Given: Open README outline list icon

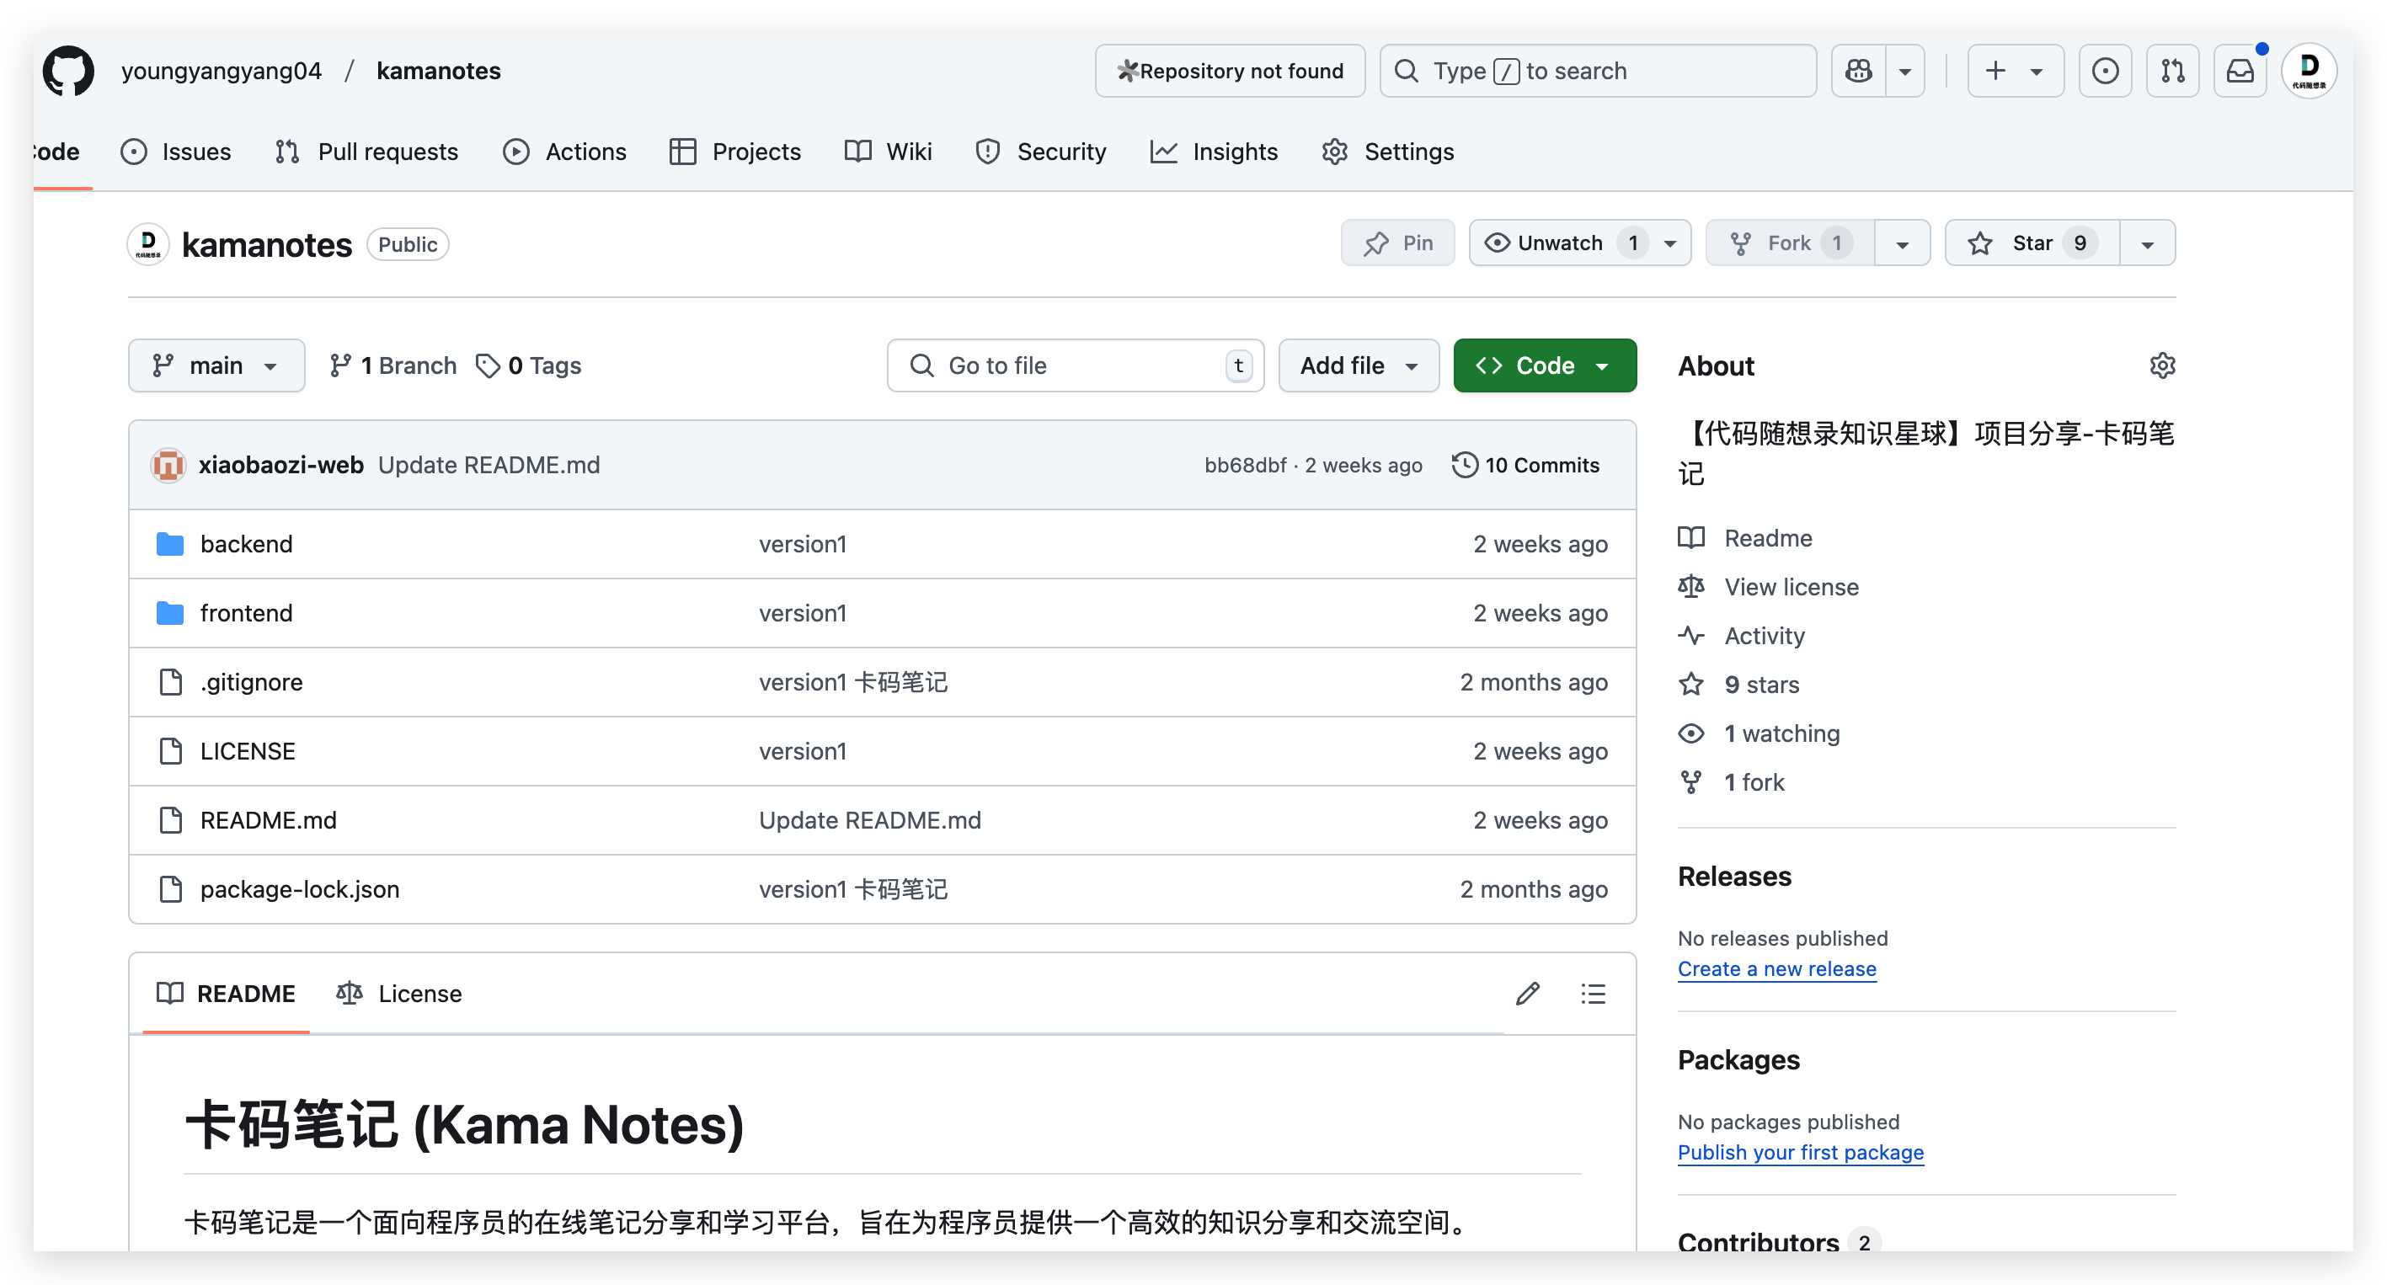Looking at the screenshot, I should point(1593,993).
